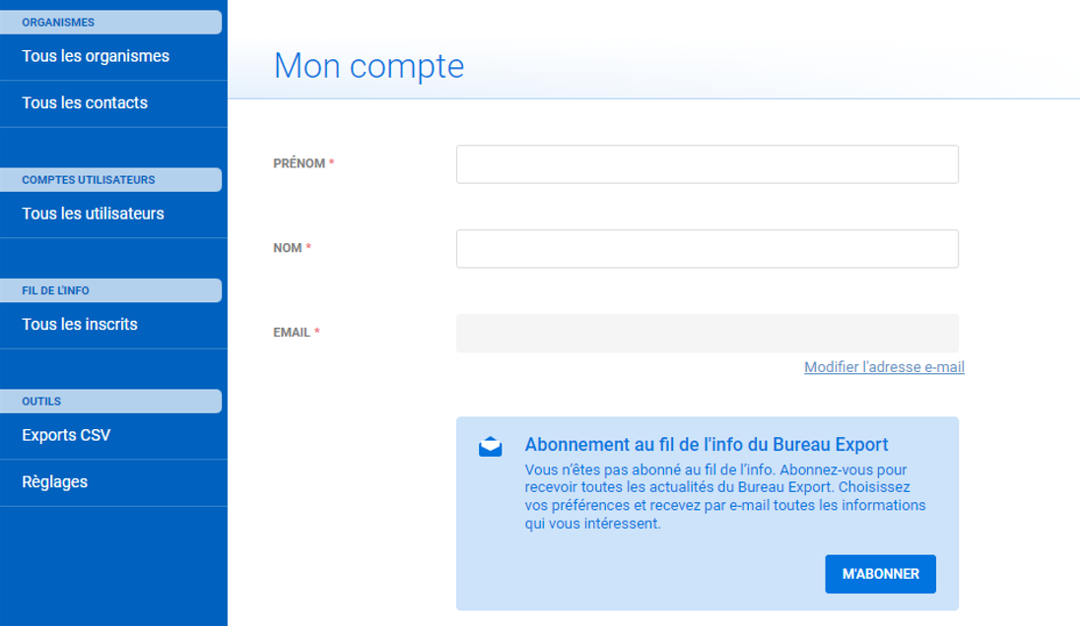Click Modifier l'adresse e-mail link

[884, 367]
